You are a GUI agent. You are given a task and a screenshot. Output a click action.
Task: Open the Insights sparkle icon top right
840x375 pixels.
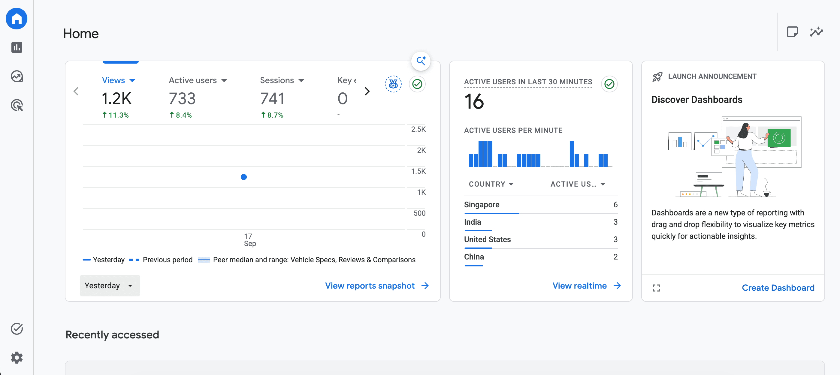(816, 32)
